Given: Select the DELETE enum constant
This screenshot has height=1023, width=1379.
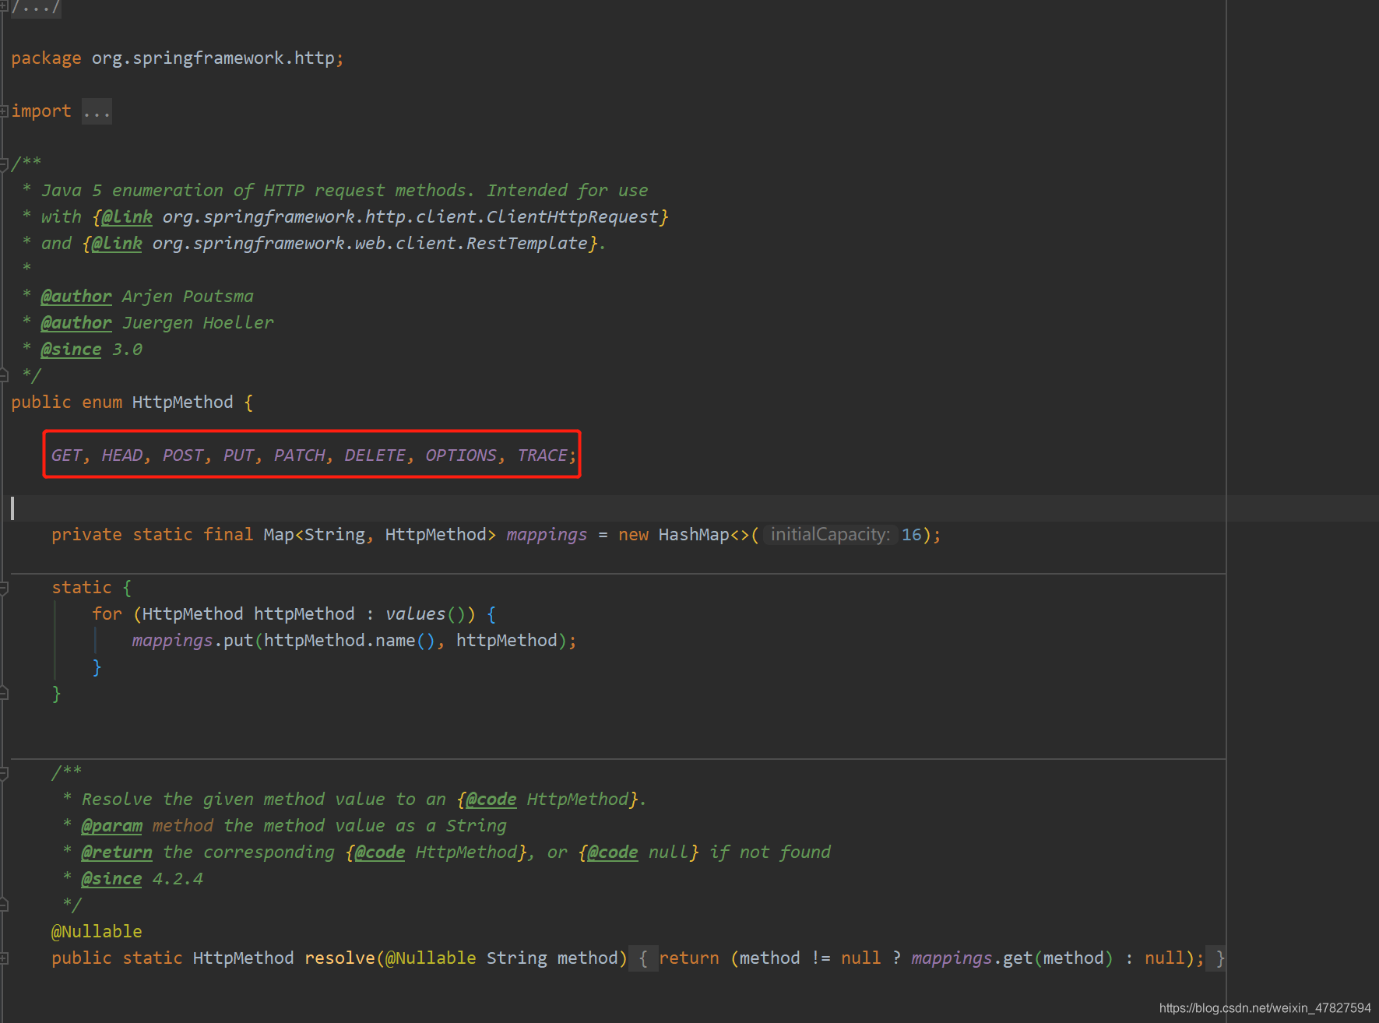Looking at the screenshot, I should tap(375, 455).
